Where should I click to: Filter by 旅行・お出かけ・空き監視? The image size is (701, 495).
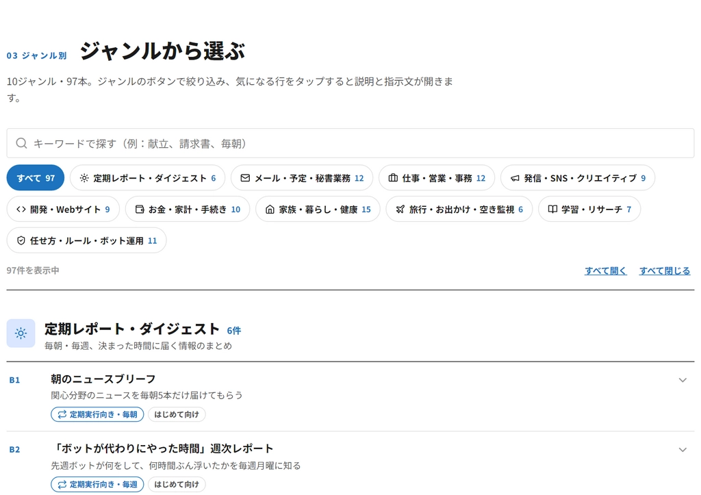pyautogui.click(x=459, y=210)
